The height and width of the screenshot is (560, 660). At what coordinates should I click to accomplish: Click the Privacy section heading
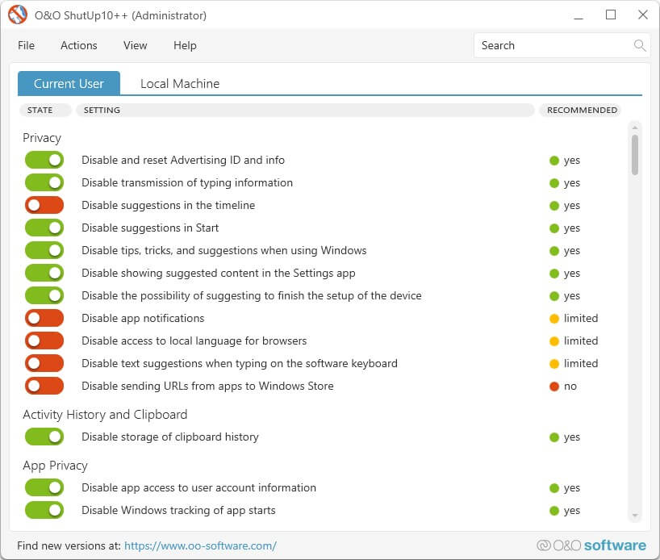pos(42,138)
